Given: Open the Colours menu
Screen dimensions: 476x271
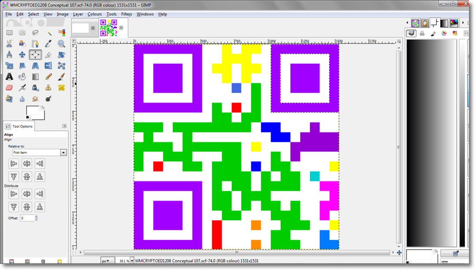Looking at the screenshot, I should coord(95,14).
